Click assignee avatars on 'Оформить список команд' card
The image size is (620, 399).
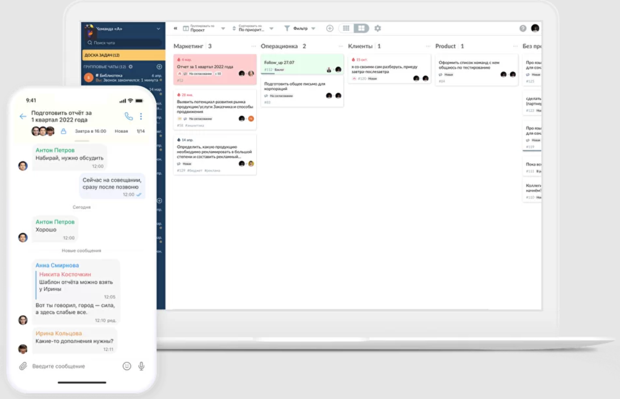pos(508,74)
